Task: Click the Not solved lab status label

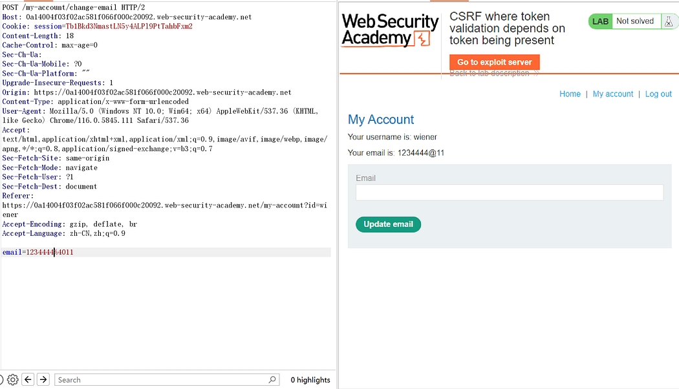Action: tap(634, 21)
